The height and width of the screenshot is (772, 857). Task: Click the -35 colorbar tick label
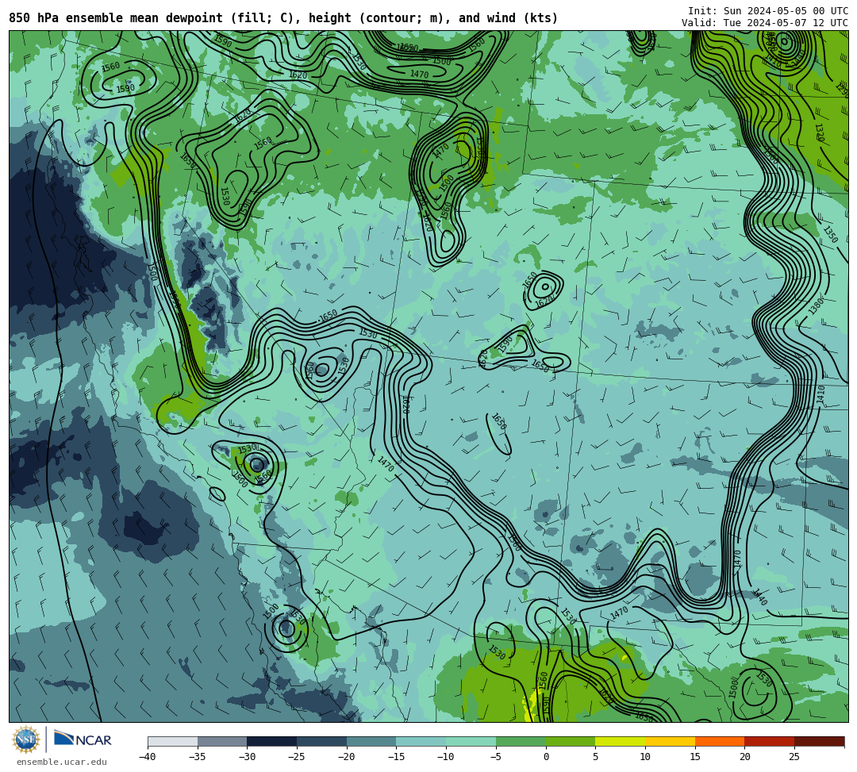pyautogui.click(x=198, y=757)
